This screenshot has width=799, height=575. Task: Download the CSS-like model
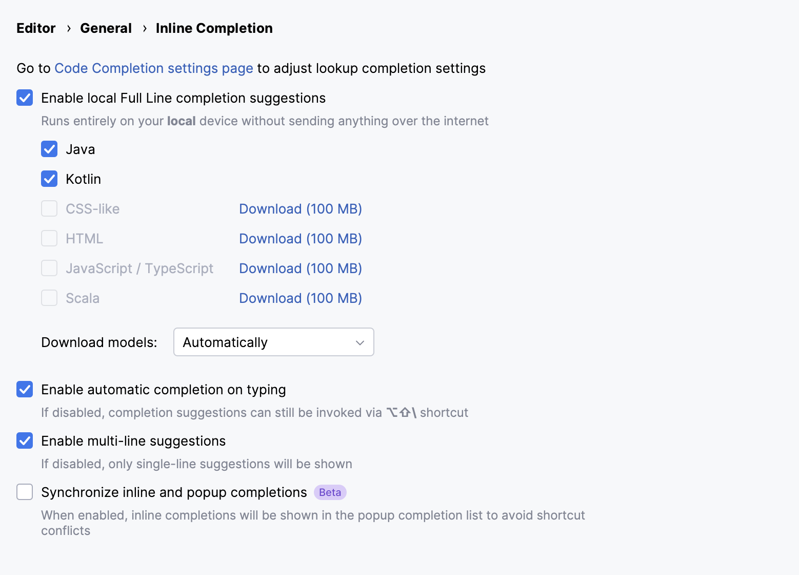click(300, 208)
